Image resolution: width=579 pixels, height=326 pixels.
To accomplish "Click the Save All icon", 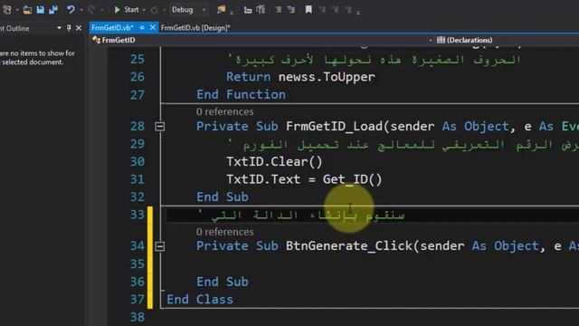I will (53, 10).
